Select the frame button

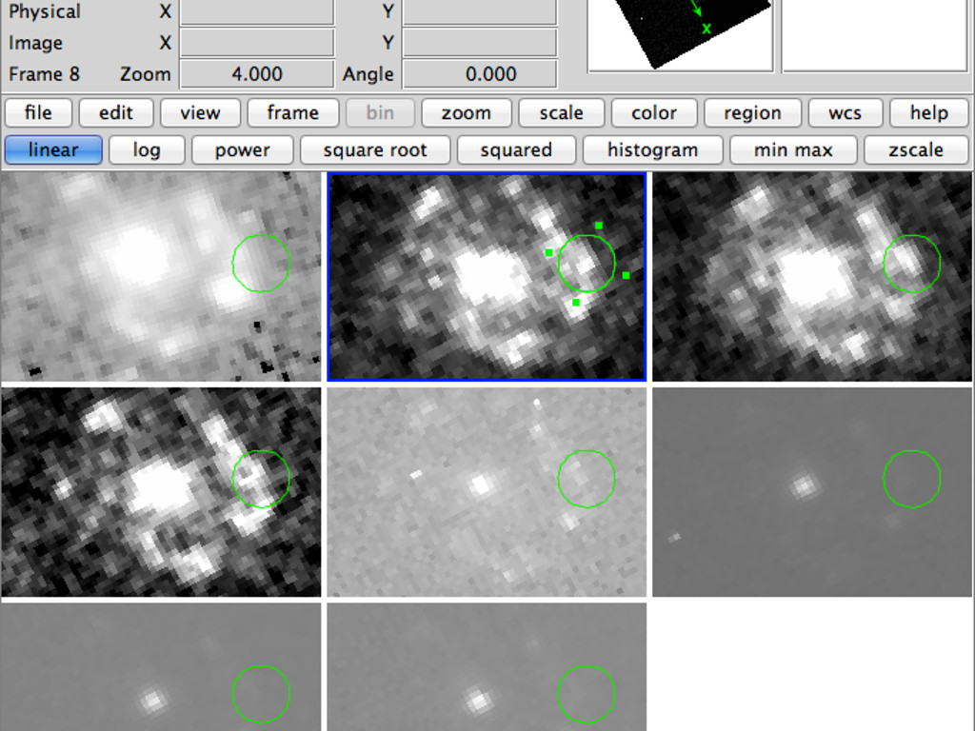(x=293, y=113)
